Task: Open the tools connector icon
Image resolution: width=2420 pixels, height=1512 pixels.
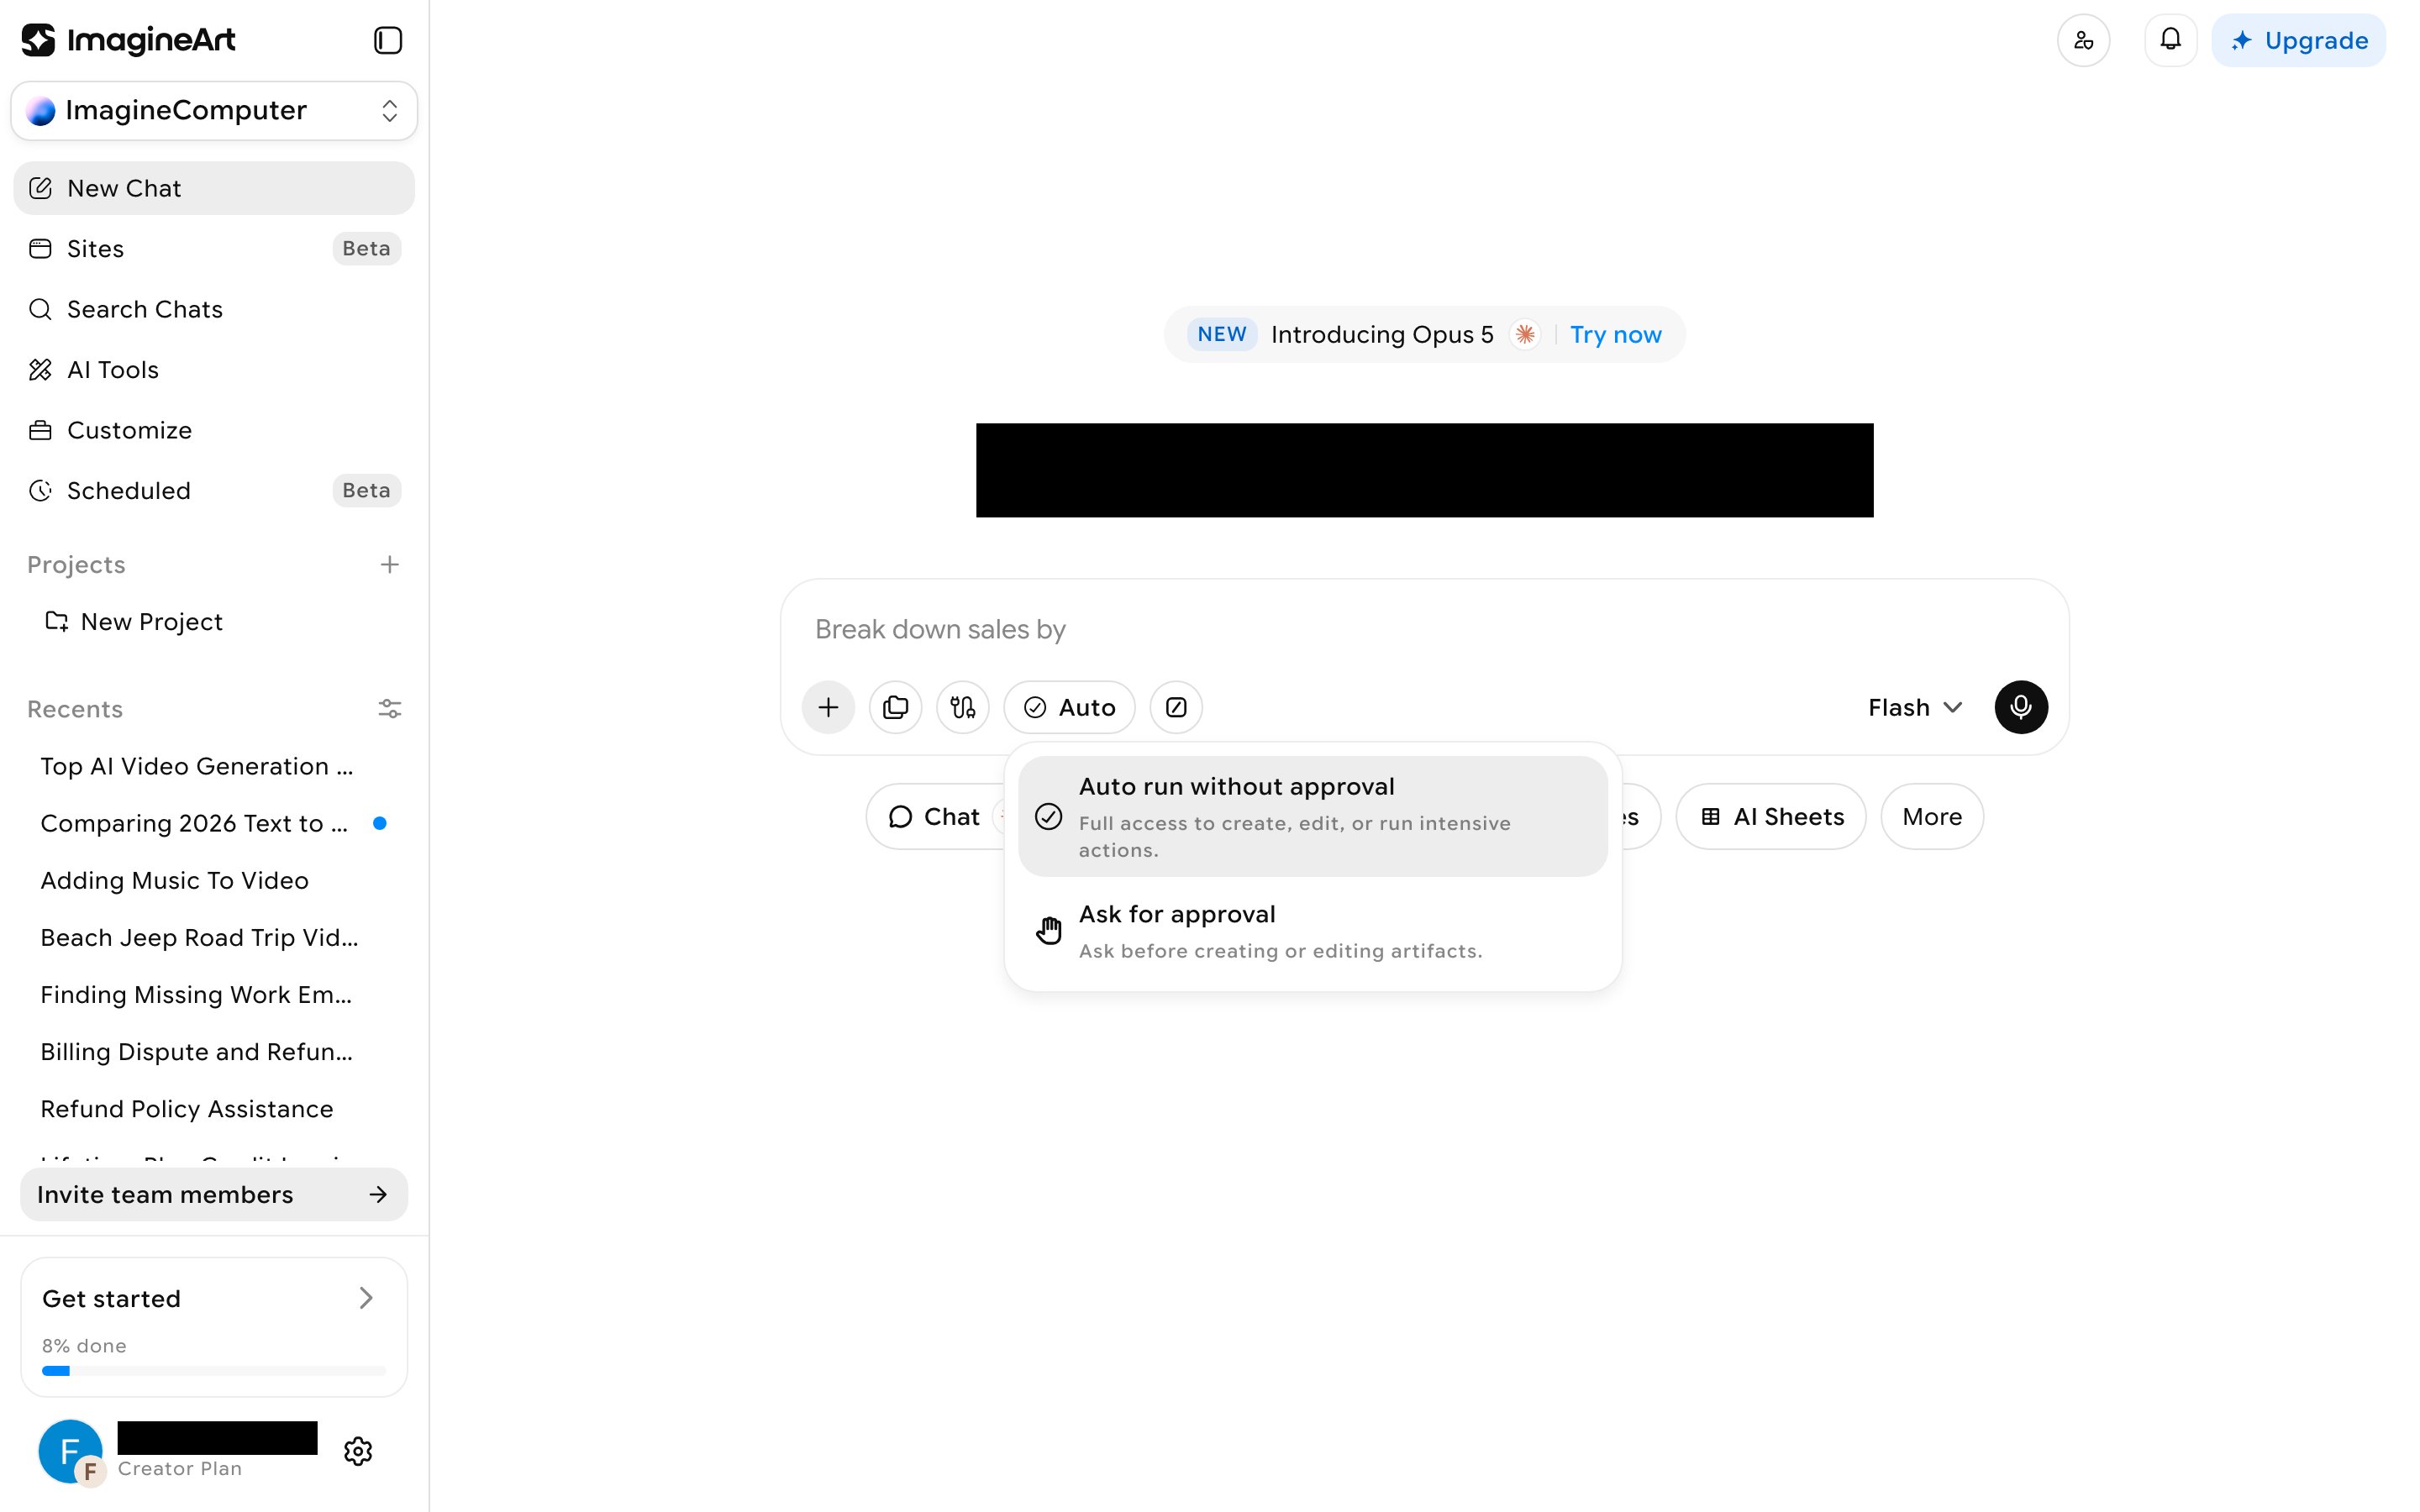Action: pyautogui.click(x=962, y=707)
